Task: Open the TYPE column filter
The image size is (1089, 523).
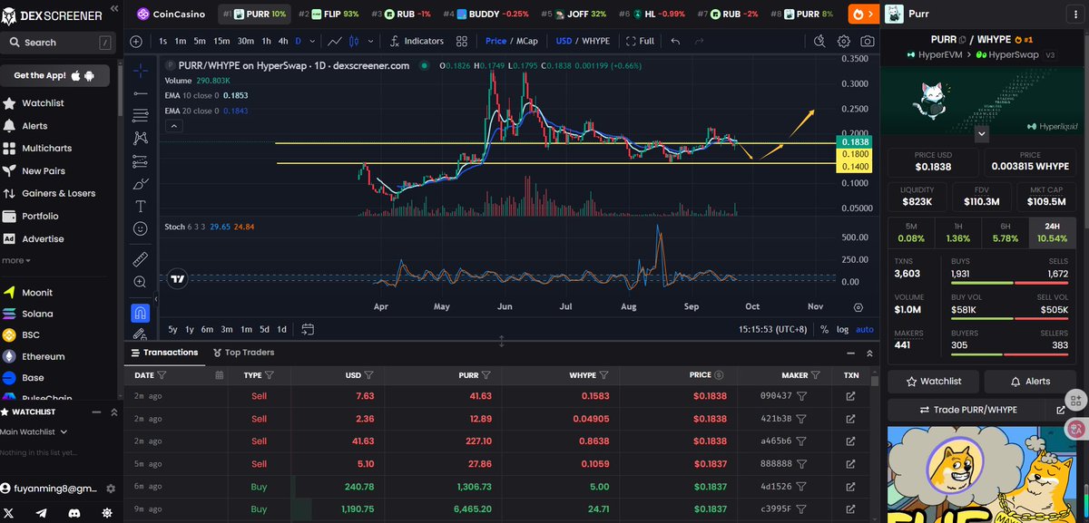Action: tap(270, 374)
